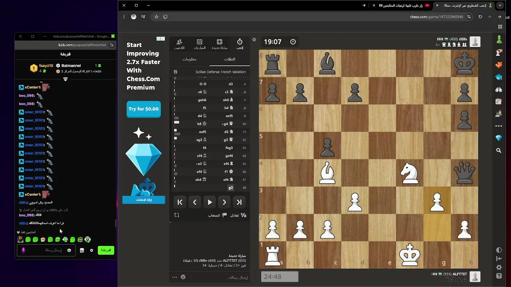Viewport: 511px width, 287px height.
Task: Offer a draw with the ½ button
Action: coord(239,215)
